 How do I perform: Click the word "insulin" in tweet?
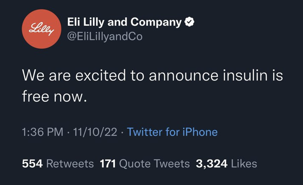245,75
